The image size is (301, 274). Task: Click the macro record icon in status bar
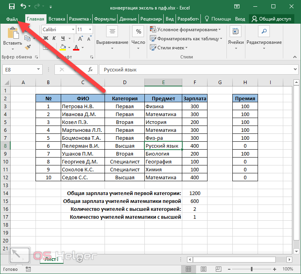28,269
